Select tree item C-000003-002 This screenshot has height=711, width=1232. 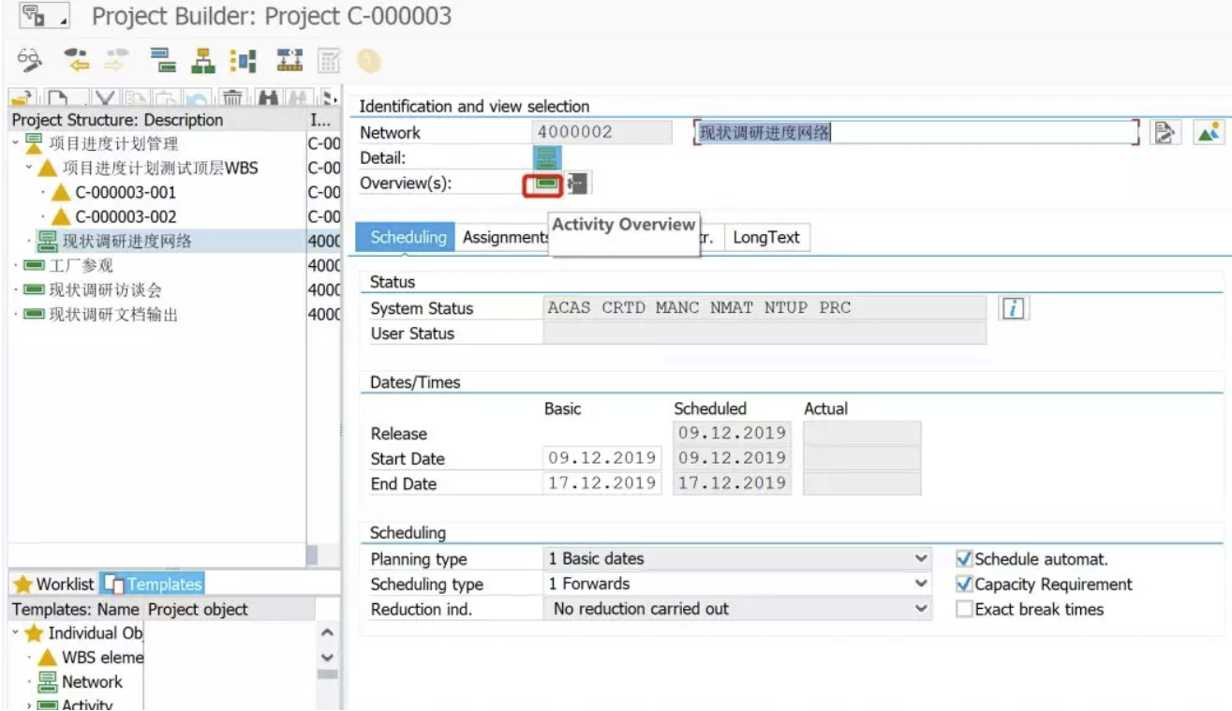tap(126, 217)
